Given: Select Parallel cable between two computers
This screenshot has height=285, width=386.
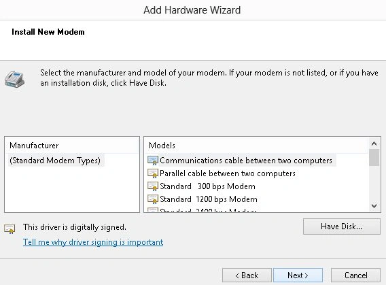Looking at the screenshot, I should pyautogui.click(x=227, y=173).
